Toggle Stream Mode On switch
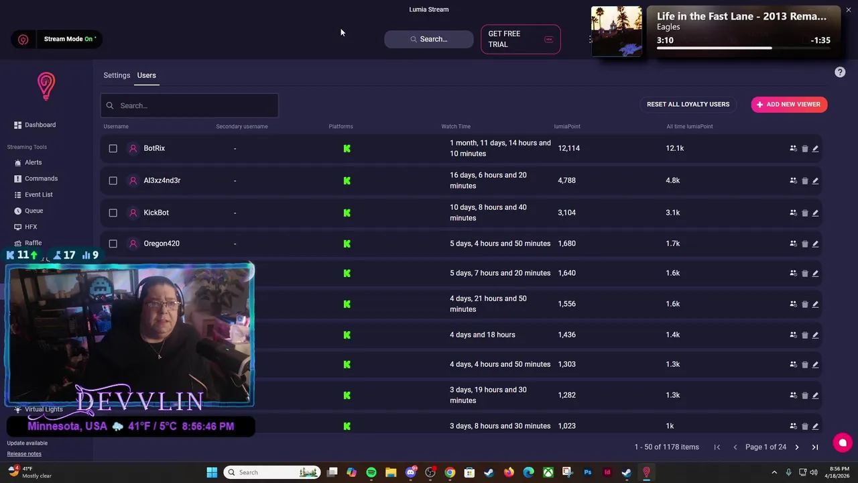Screen dimensions: 858x483 57,39
